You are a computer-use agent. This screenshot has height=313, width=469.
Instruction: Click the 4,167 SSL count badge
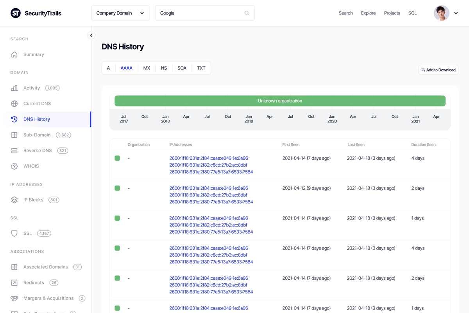point(44,234)
